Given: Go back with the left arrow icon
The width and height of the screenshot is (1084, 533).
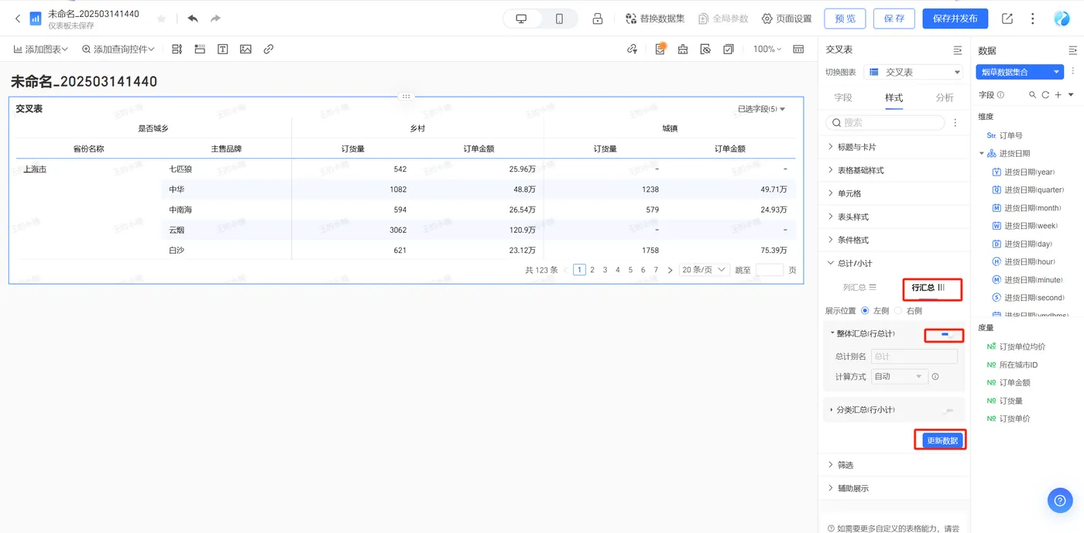Looking at the screenshot, I should pos(18,19).
